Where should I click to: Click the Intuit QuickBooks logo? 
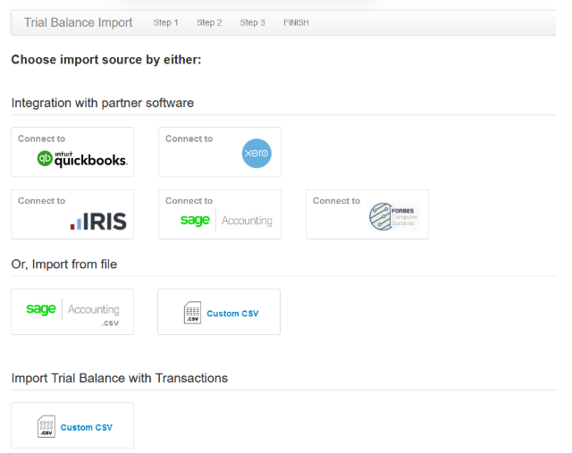pos(82,159)
